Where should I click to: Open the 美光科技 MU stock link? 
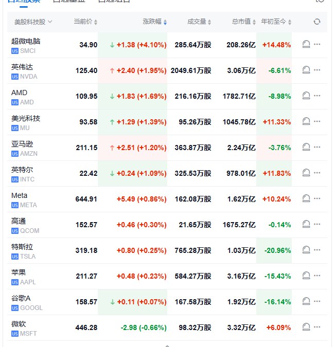(26, 118)
